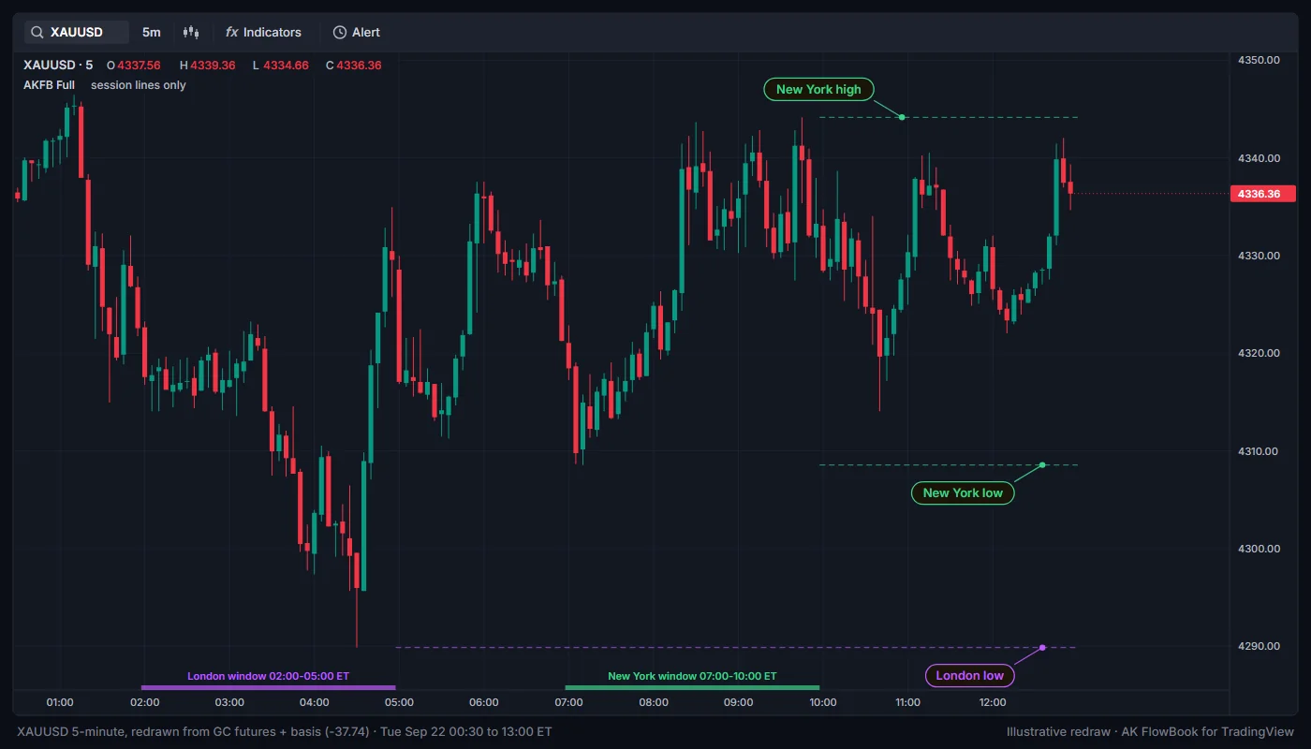The height and width of the screenshot is (749, 1311).
Task: Click the 4330.00 price axis label
Action: point(1259,256)
